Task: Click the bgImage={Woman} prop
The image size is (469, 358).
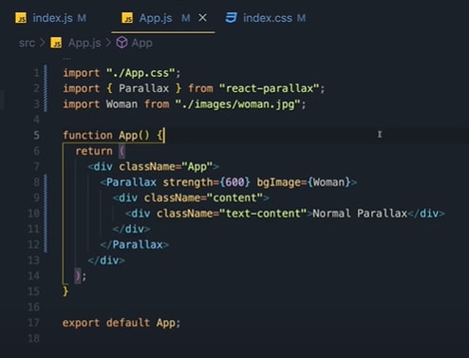Action: point(304,182)
